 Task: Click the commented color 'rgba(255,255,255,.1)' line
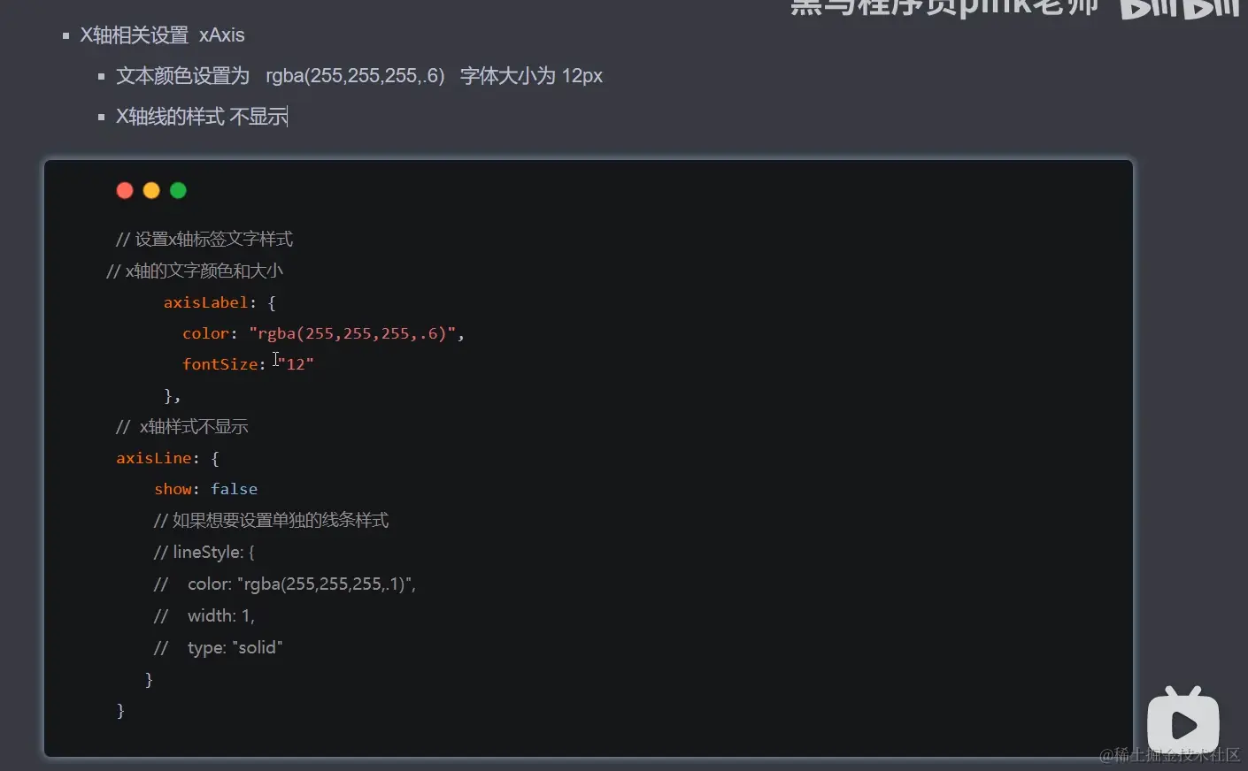point(284,584)
